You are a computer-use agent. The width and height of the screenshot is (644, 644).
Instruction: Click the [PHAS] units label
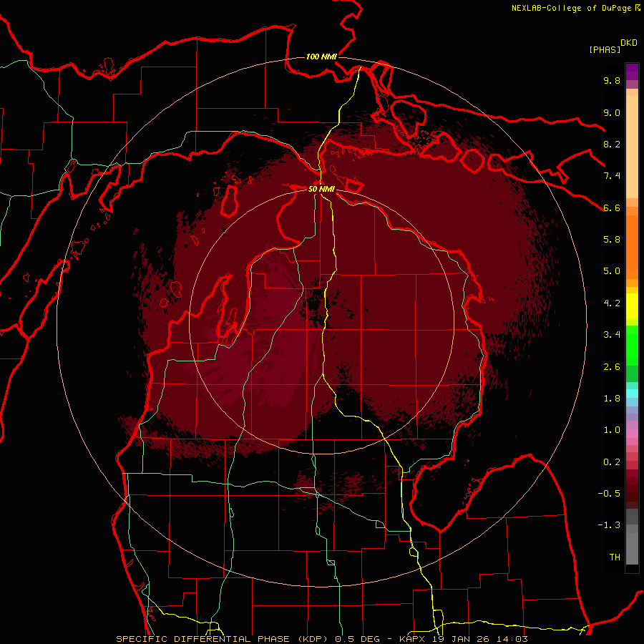point(605,49)
